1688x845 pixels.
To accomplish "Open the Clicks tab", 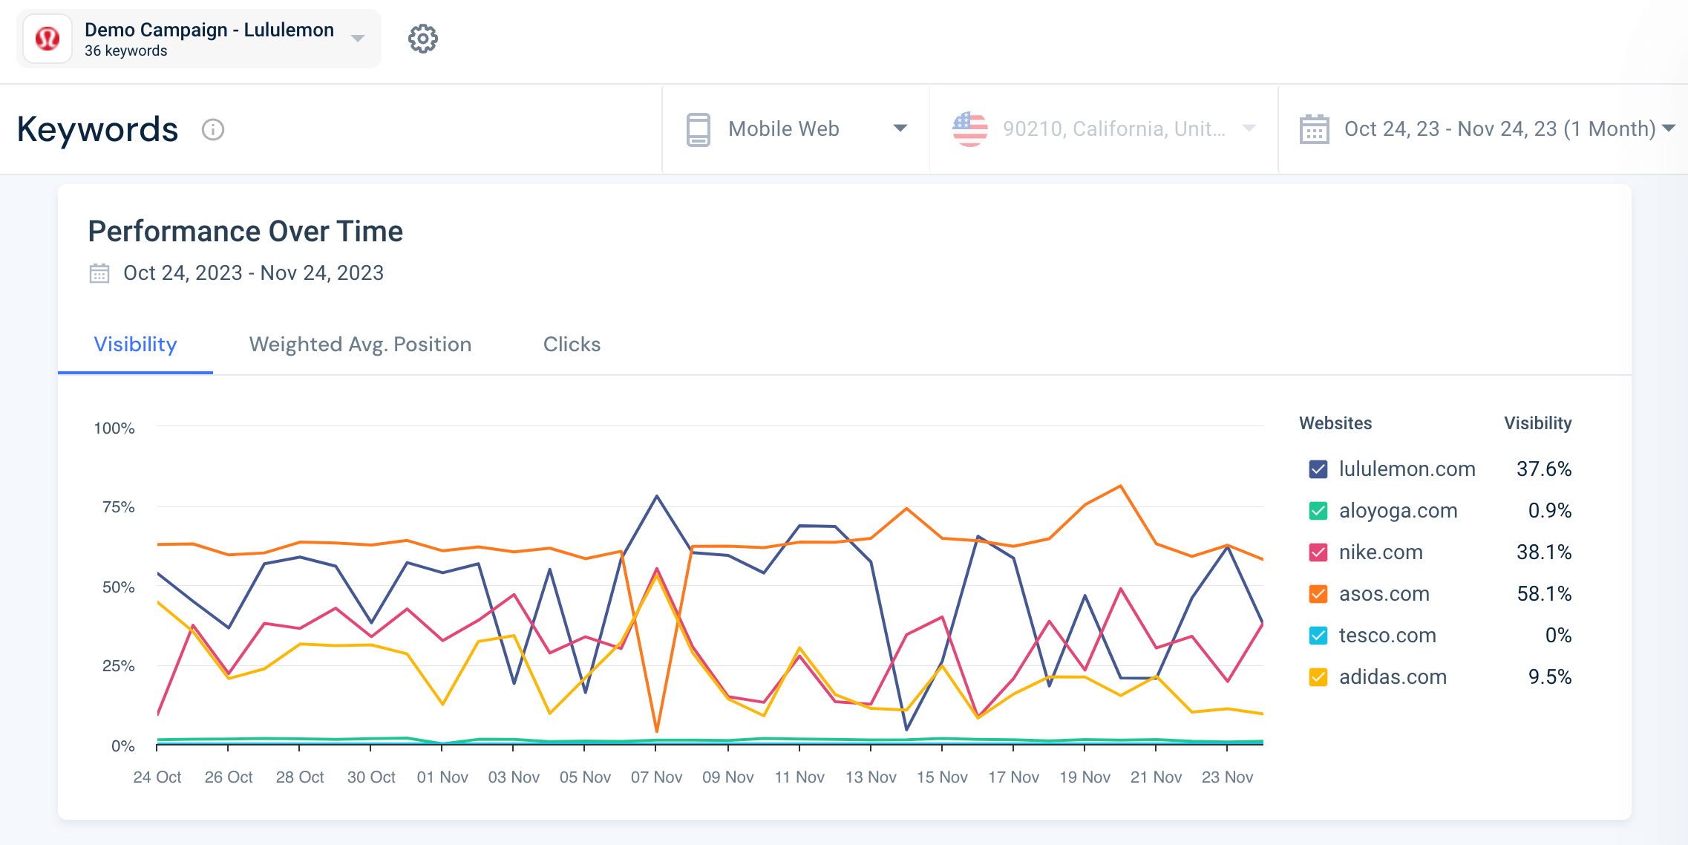I will pyautogui.click(x=572, y=345).
